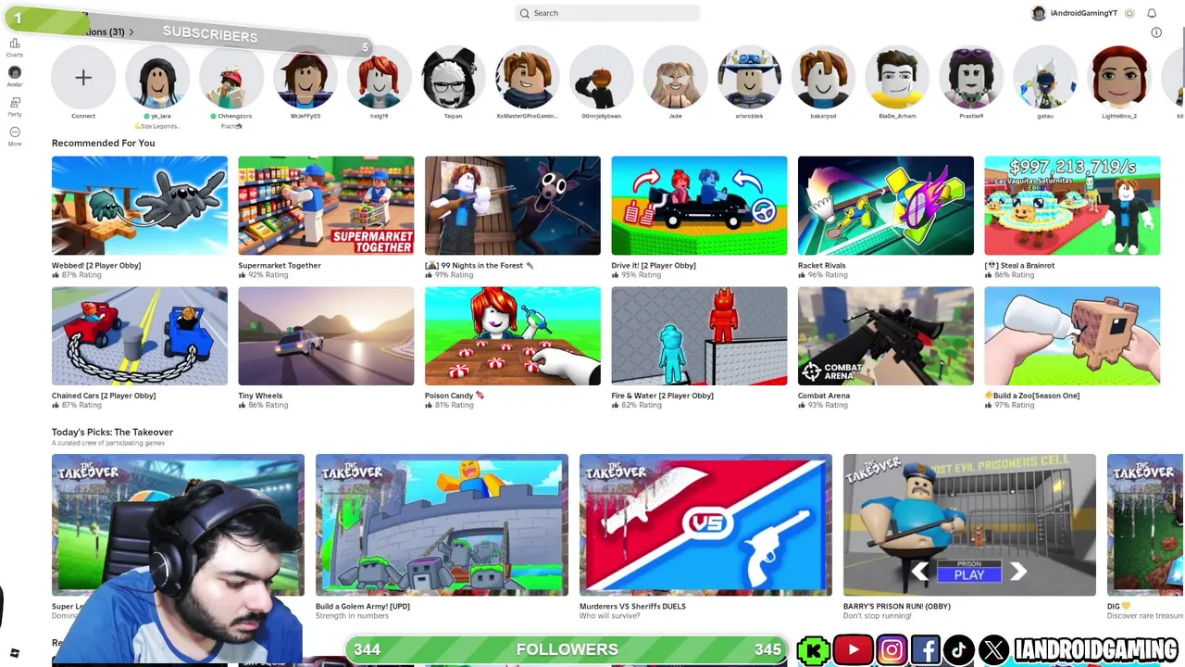Open Build a Golem Army Takeover card

pyautogui.click(x=442, y=525)
